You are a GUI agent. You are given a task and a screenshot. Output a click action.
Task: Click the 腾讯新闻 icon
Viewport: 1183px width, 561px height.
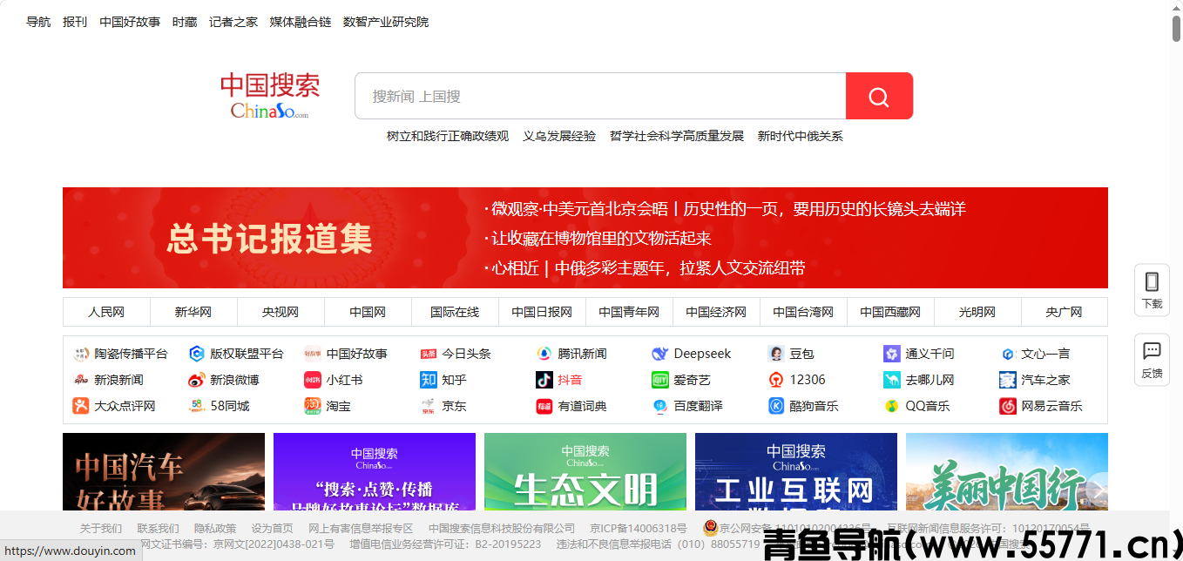[544, 354]
